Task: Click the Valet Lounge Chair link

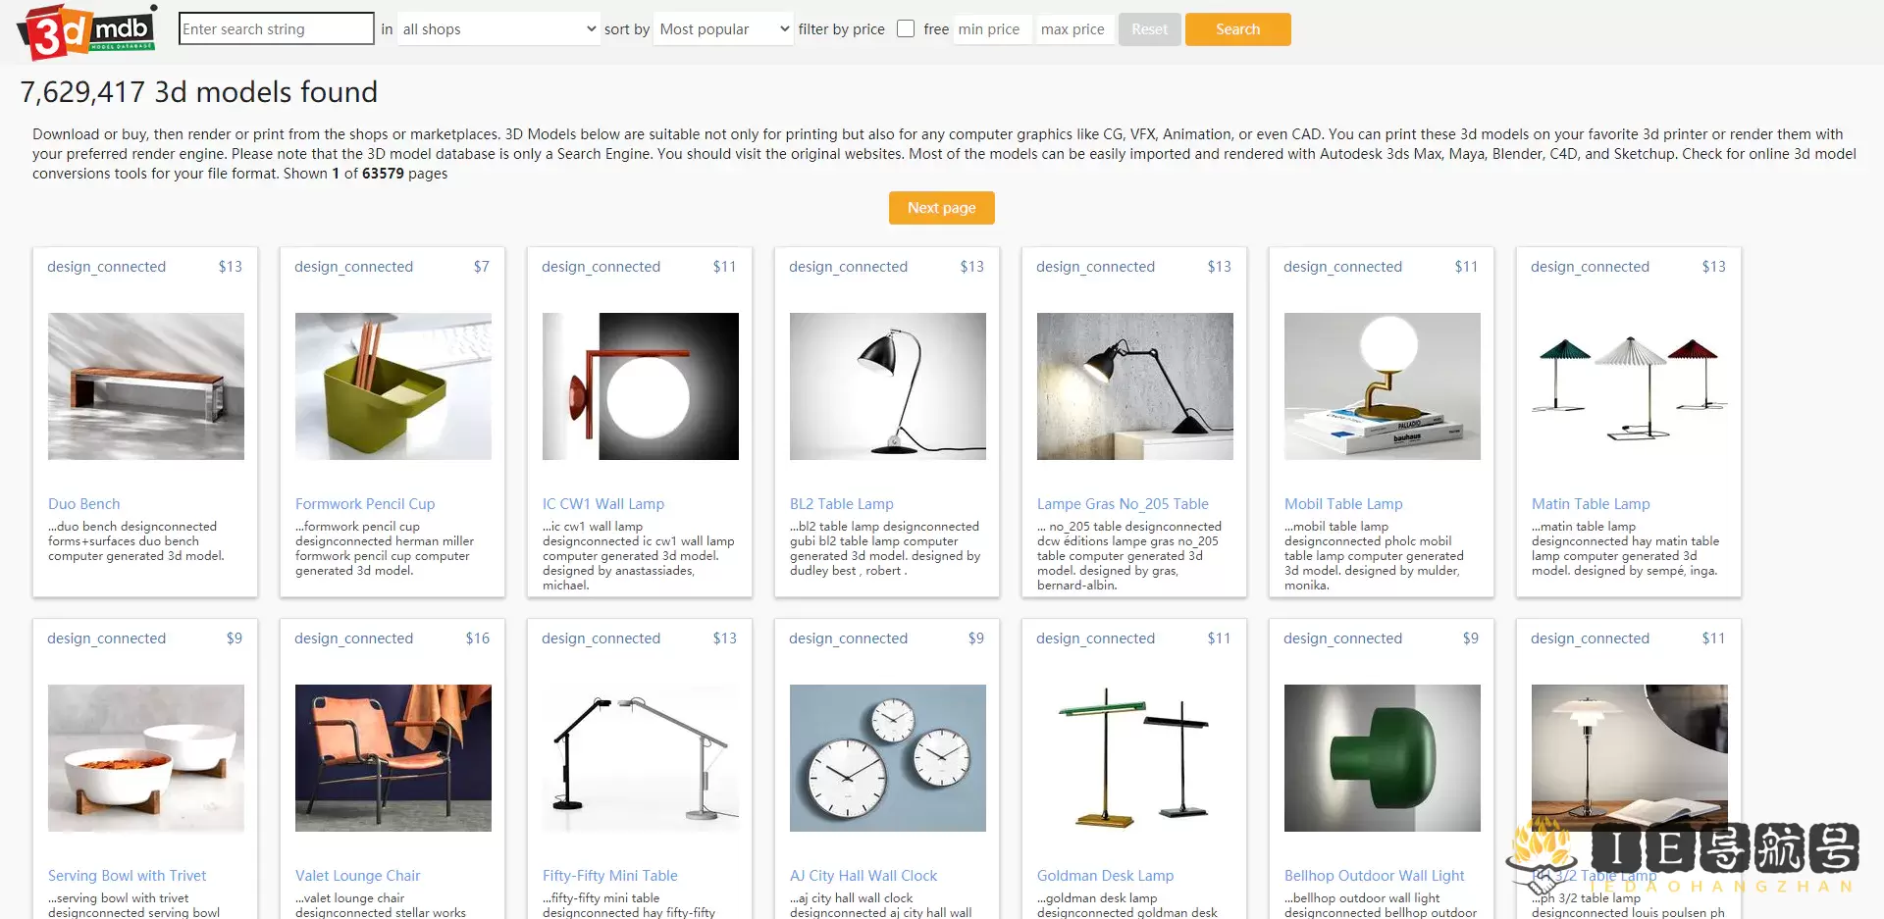Action: (358, 875)
